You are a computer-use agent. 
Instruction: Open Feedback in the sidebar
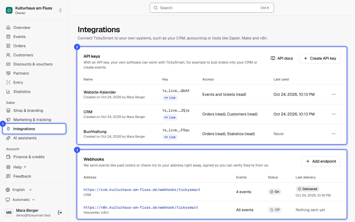point(34,176)
